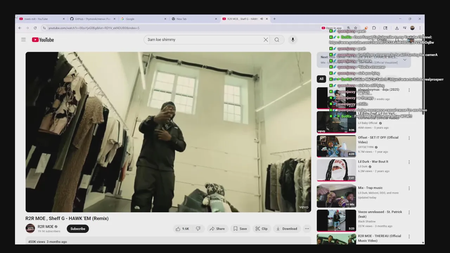Open Chrome downloads tray icon
450x253 pixels.
click(x=397, y=28)
